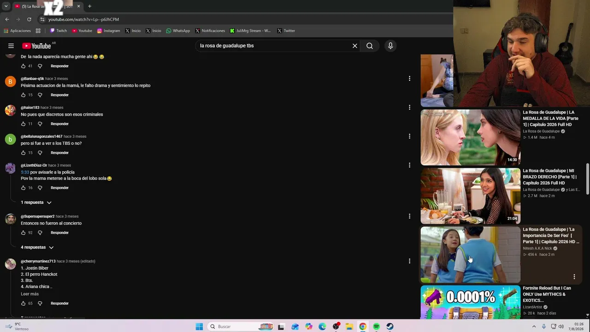The width and height of the screenshot is (590, 332).
Task: Open Steam from the taskbar
Action: tap(390, 326)
